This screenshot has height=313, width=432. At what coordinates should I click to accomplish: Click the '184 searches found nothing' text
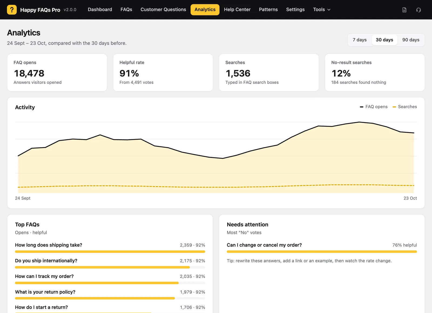click(x=359, y=82)
